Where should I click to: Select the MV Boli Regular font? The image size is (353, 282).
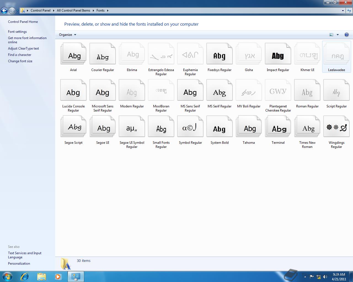pos(249,90)
